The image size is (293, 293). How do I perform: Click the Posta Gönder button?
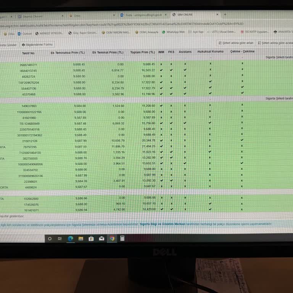[x=8, y=45]
